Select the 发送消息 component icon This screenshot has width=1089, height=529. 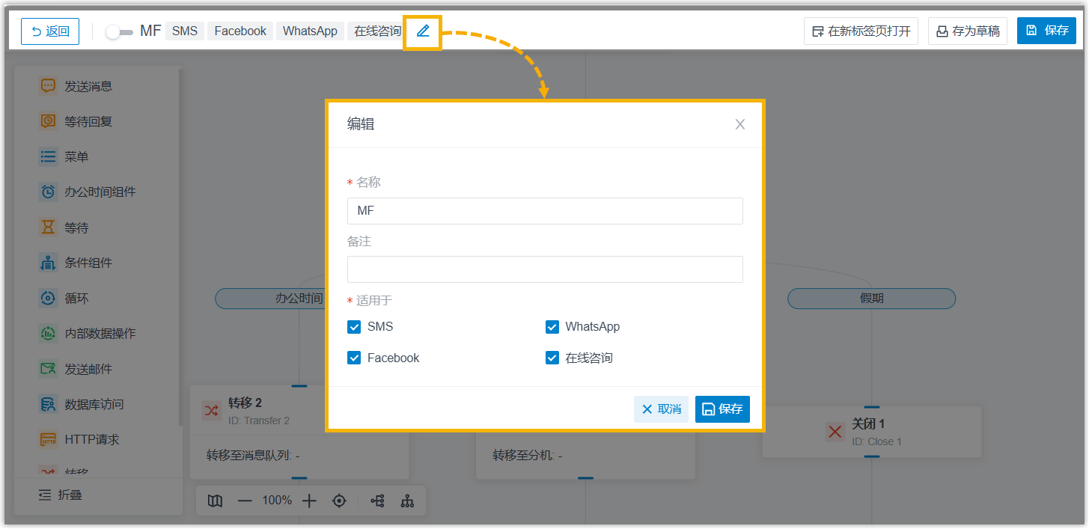pyautogui.click(x=48, y=86)
